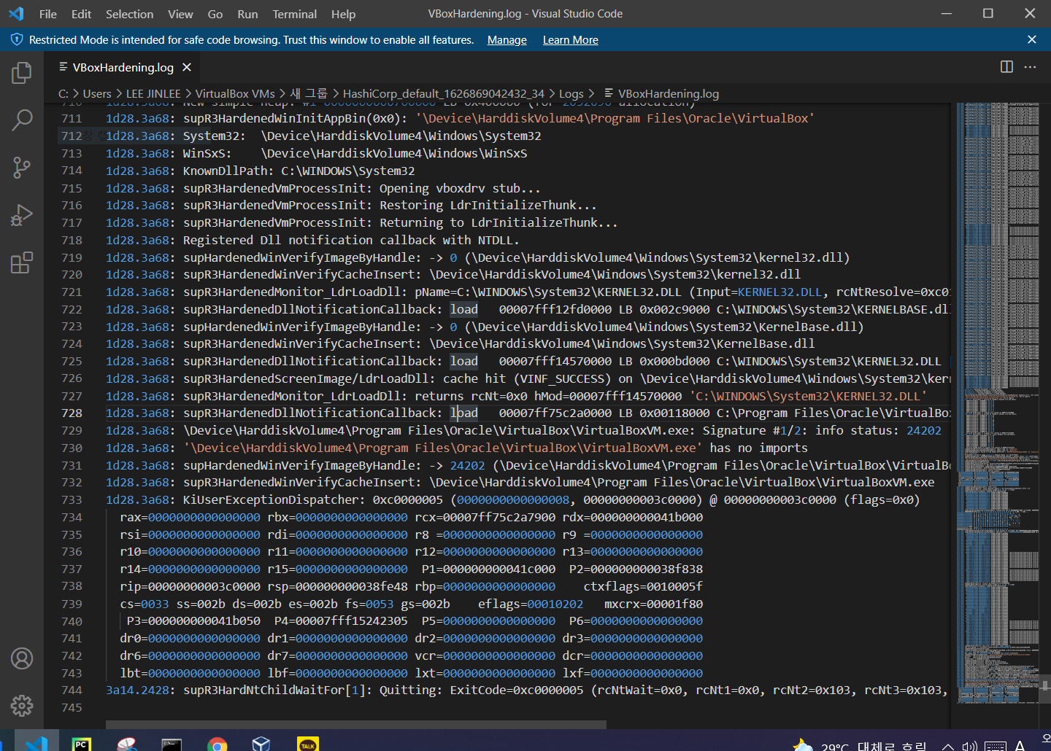Open the Manage settings gear icon
Viewport: 1051px width, 751px height.
click(22, 705)
